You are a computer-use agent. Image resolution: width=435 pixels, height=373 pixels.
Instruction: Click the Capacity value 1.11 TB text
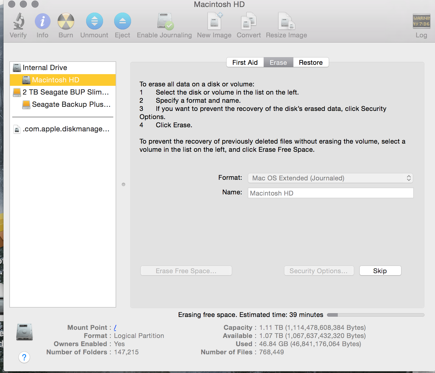click(x=312, y=327)
